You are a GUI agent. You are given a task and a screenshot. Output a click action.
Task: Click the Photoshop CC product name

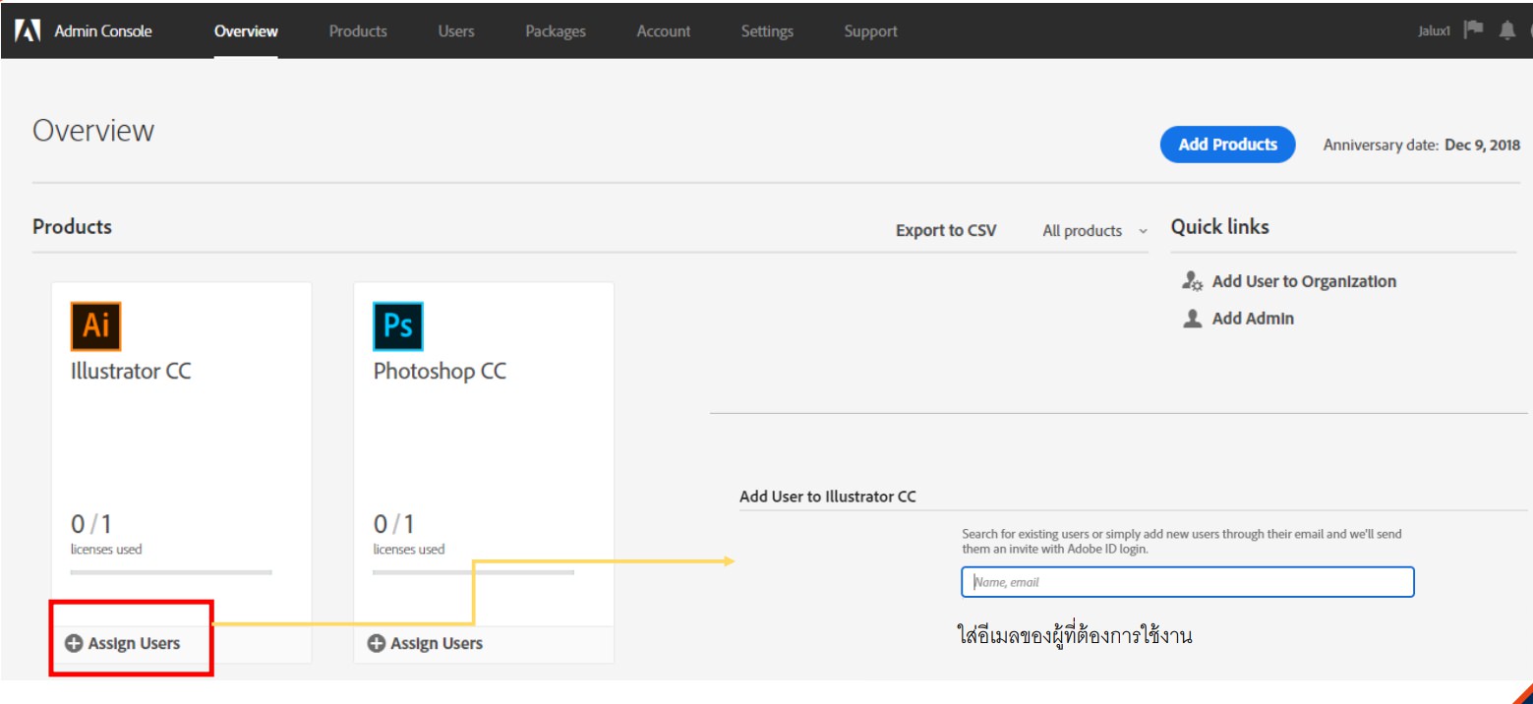(x=440, y=372)
